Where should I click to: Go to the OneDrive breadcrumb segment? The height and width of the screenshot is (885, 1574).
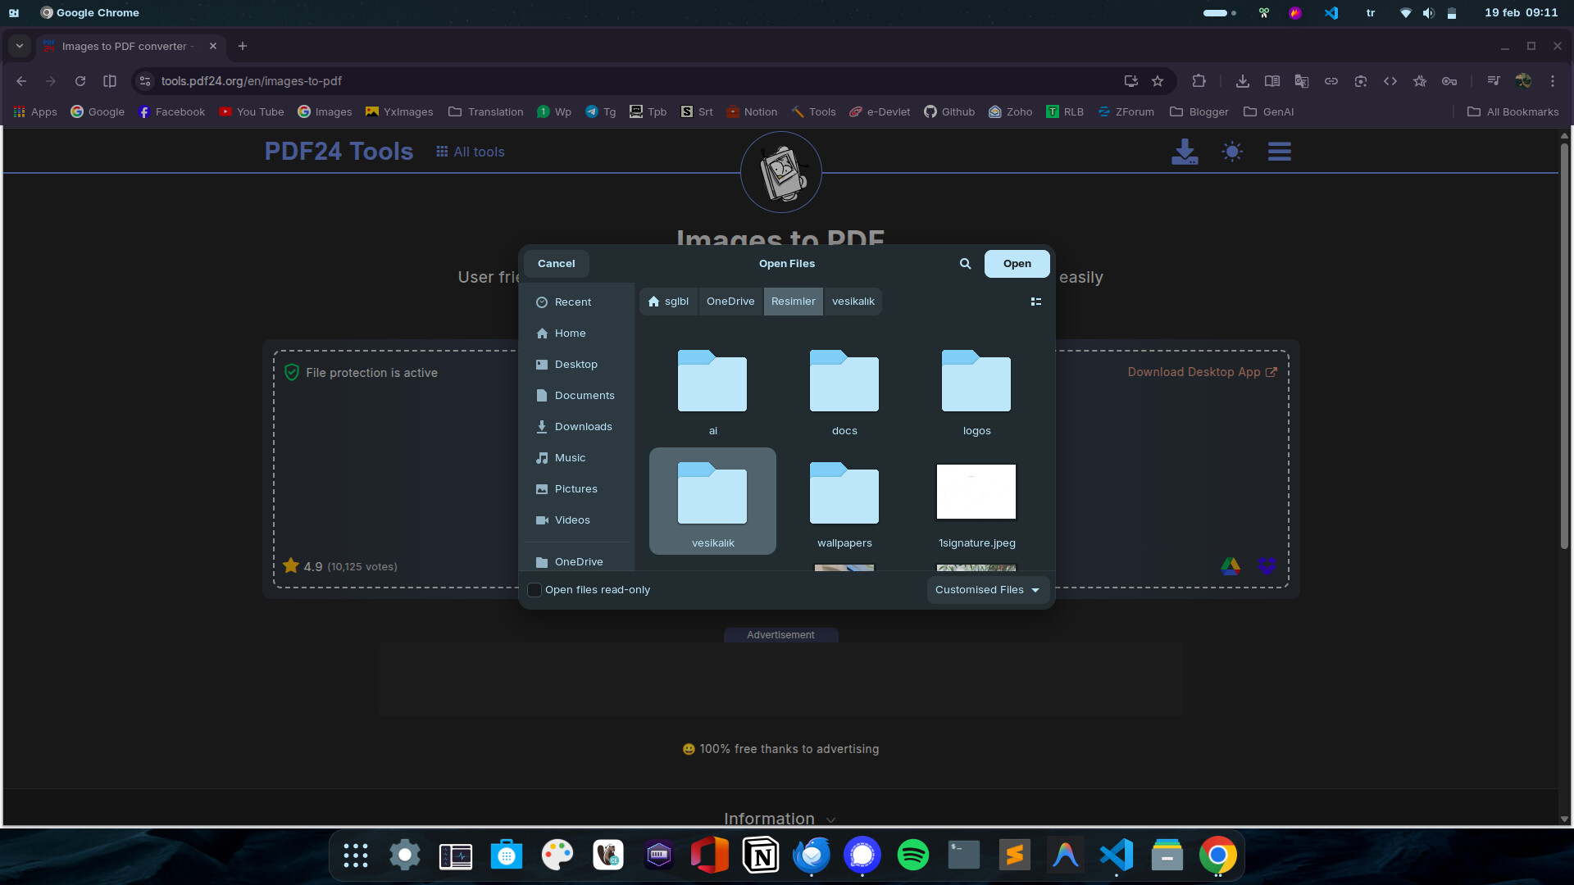730,302
